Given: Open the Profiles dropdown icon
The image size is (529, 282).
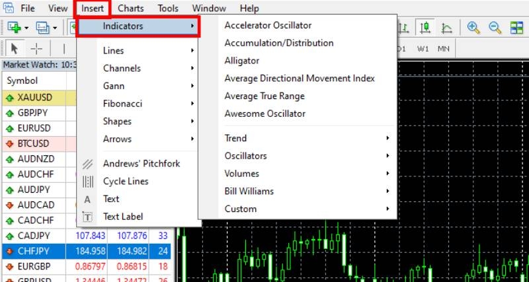Looking at the screenshot, I should [x=44, y=28].
